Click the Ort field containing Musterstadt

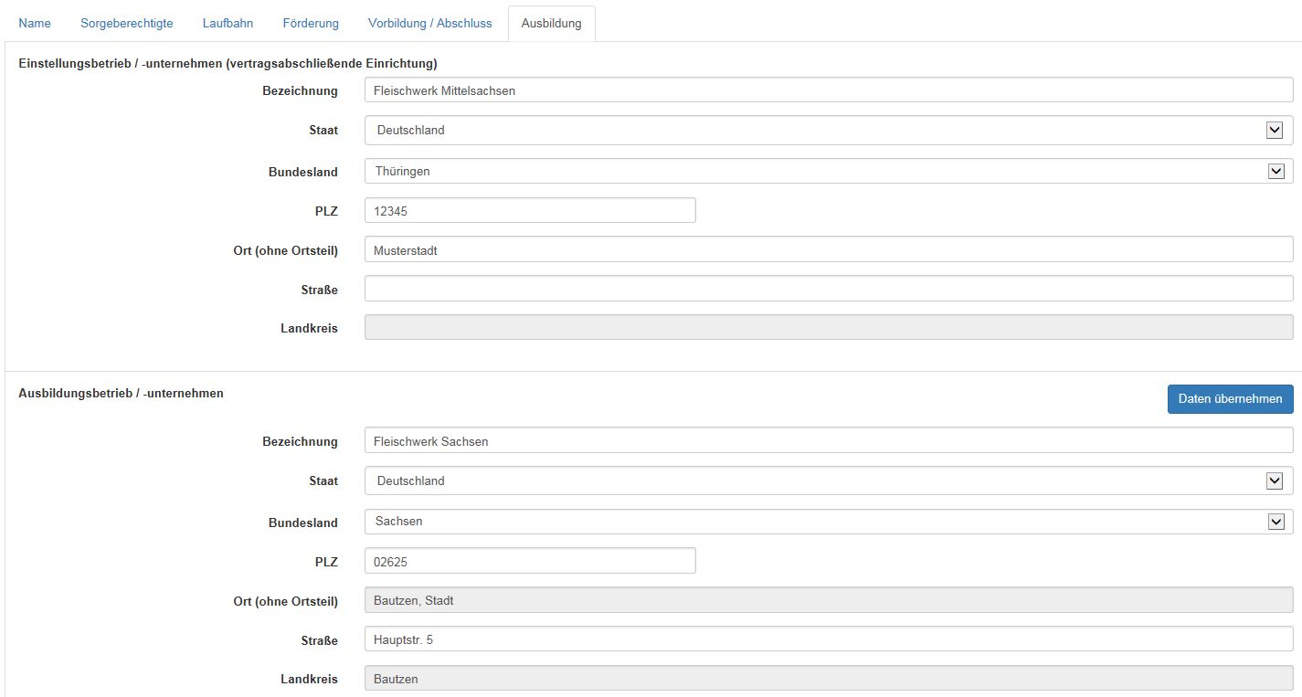coord(828,249)
